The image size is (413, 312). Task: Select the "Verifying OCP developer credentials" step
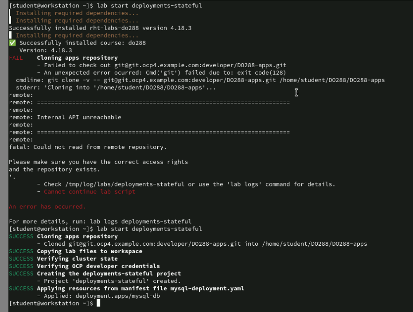(x=98, y=266)
